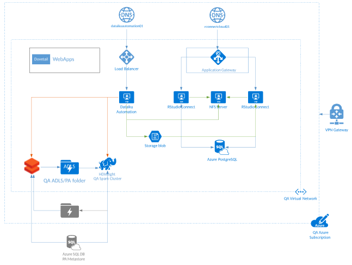Screen dimensions: 352x265
Task: Click the DNS icon above dataikuautomation01
Action: [126, 14]
